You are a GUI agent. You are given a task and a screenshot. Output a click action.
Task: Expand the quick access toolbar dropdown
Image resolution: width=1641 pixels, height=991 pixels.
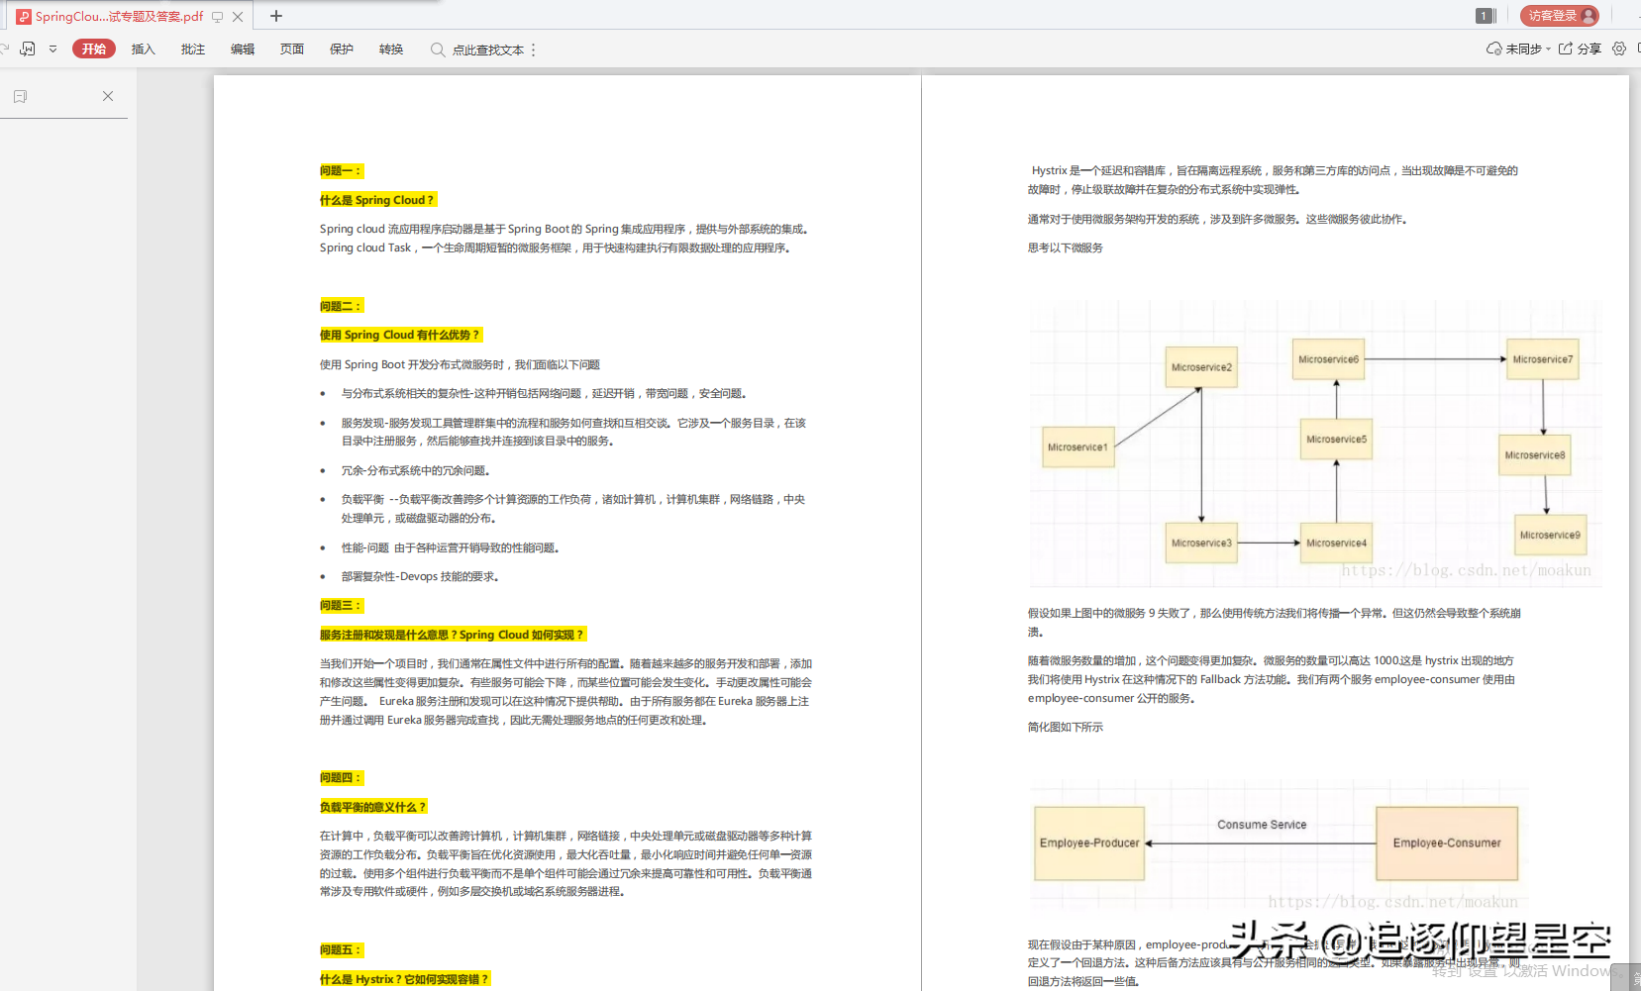(52, 49)
